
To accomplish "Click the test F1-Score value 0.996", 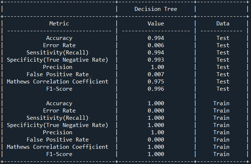I will [x=156, y=89].
